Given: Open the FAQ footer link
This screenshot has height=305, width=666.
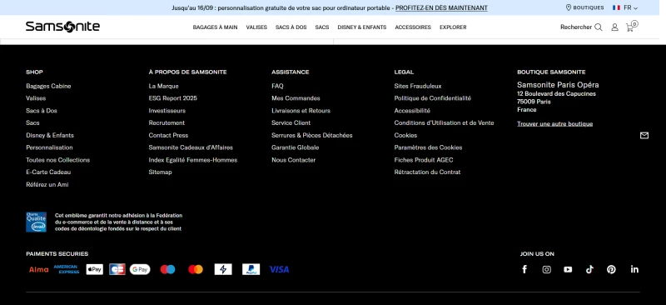Looking at the screenshot, I should click(277, 86).
